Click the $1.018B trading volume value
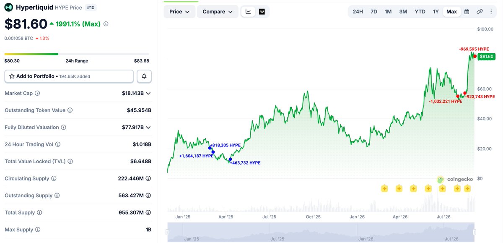The image size is (503, 243). 142,144
